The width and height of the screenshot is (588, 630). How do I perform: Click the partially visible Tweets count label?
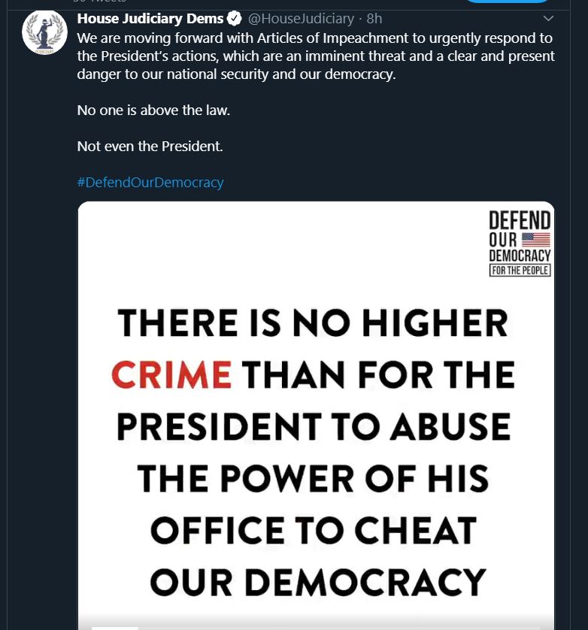pos(99,2)
